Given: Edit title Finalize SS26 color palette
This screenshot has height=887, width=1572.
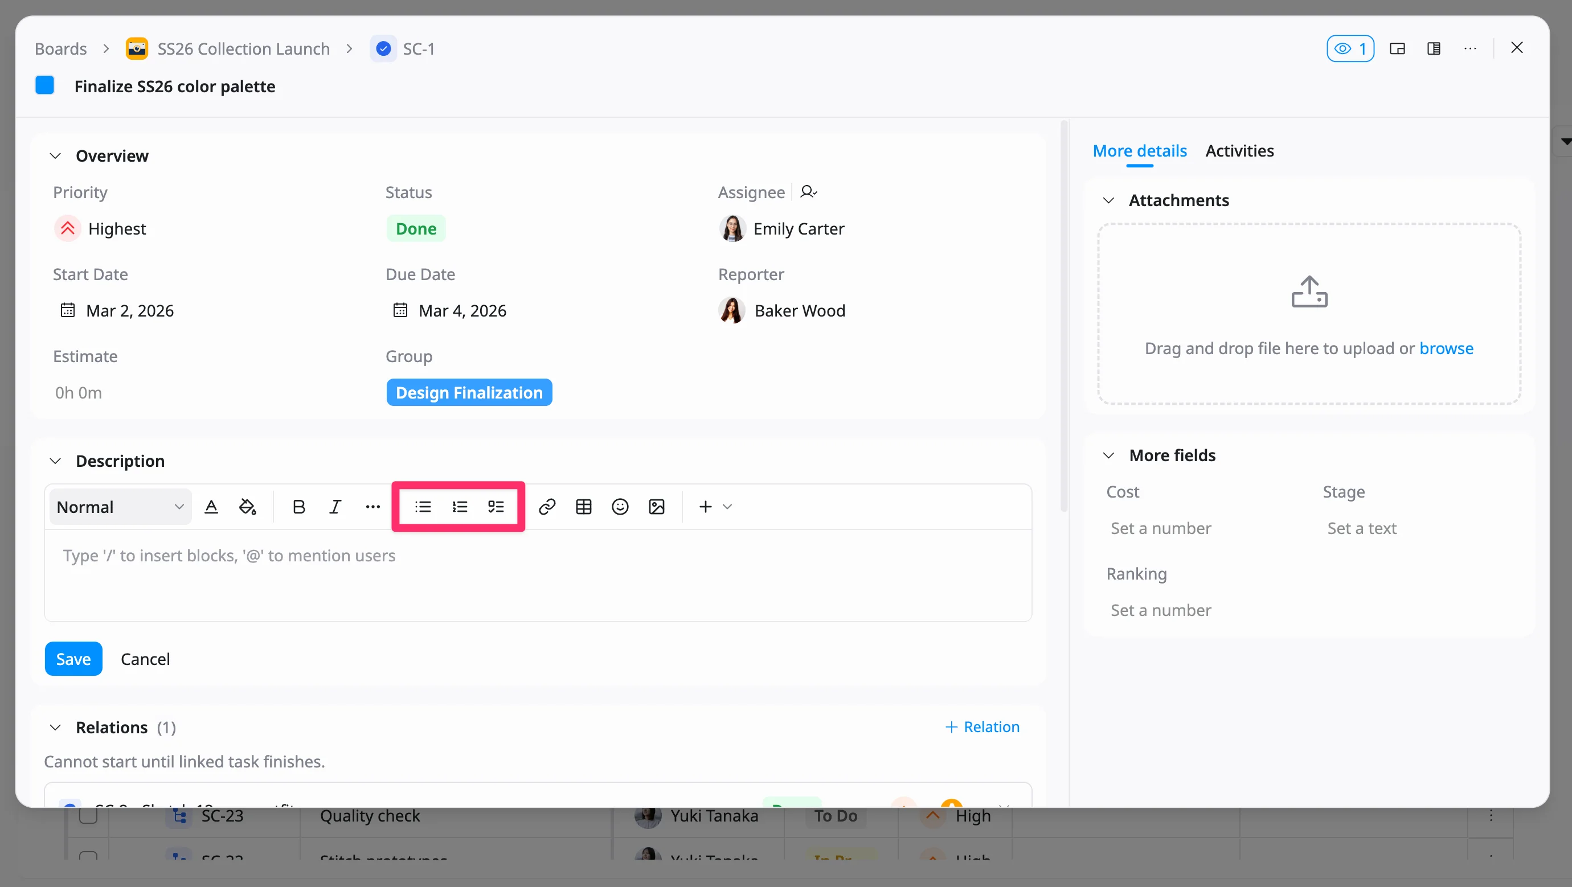Looking at the screenshot, I should click(x=174, y=86).
